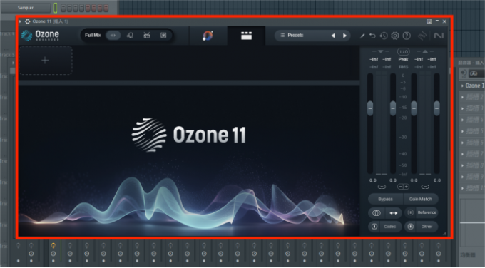
Task: Toggle the output gain link icon
Action: tap(425, 187)
